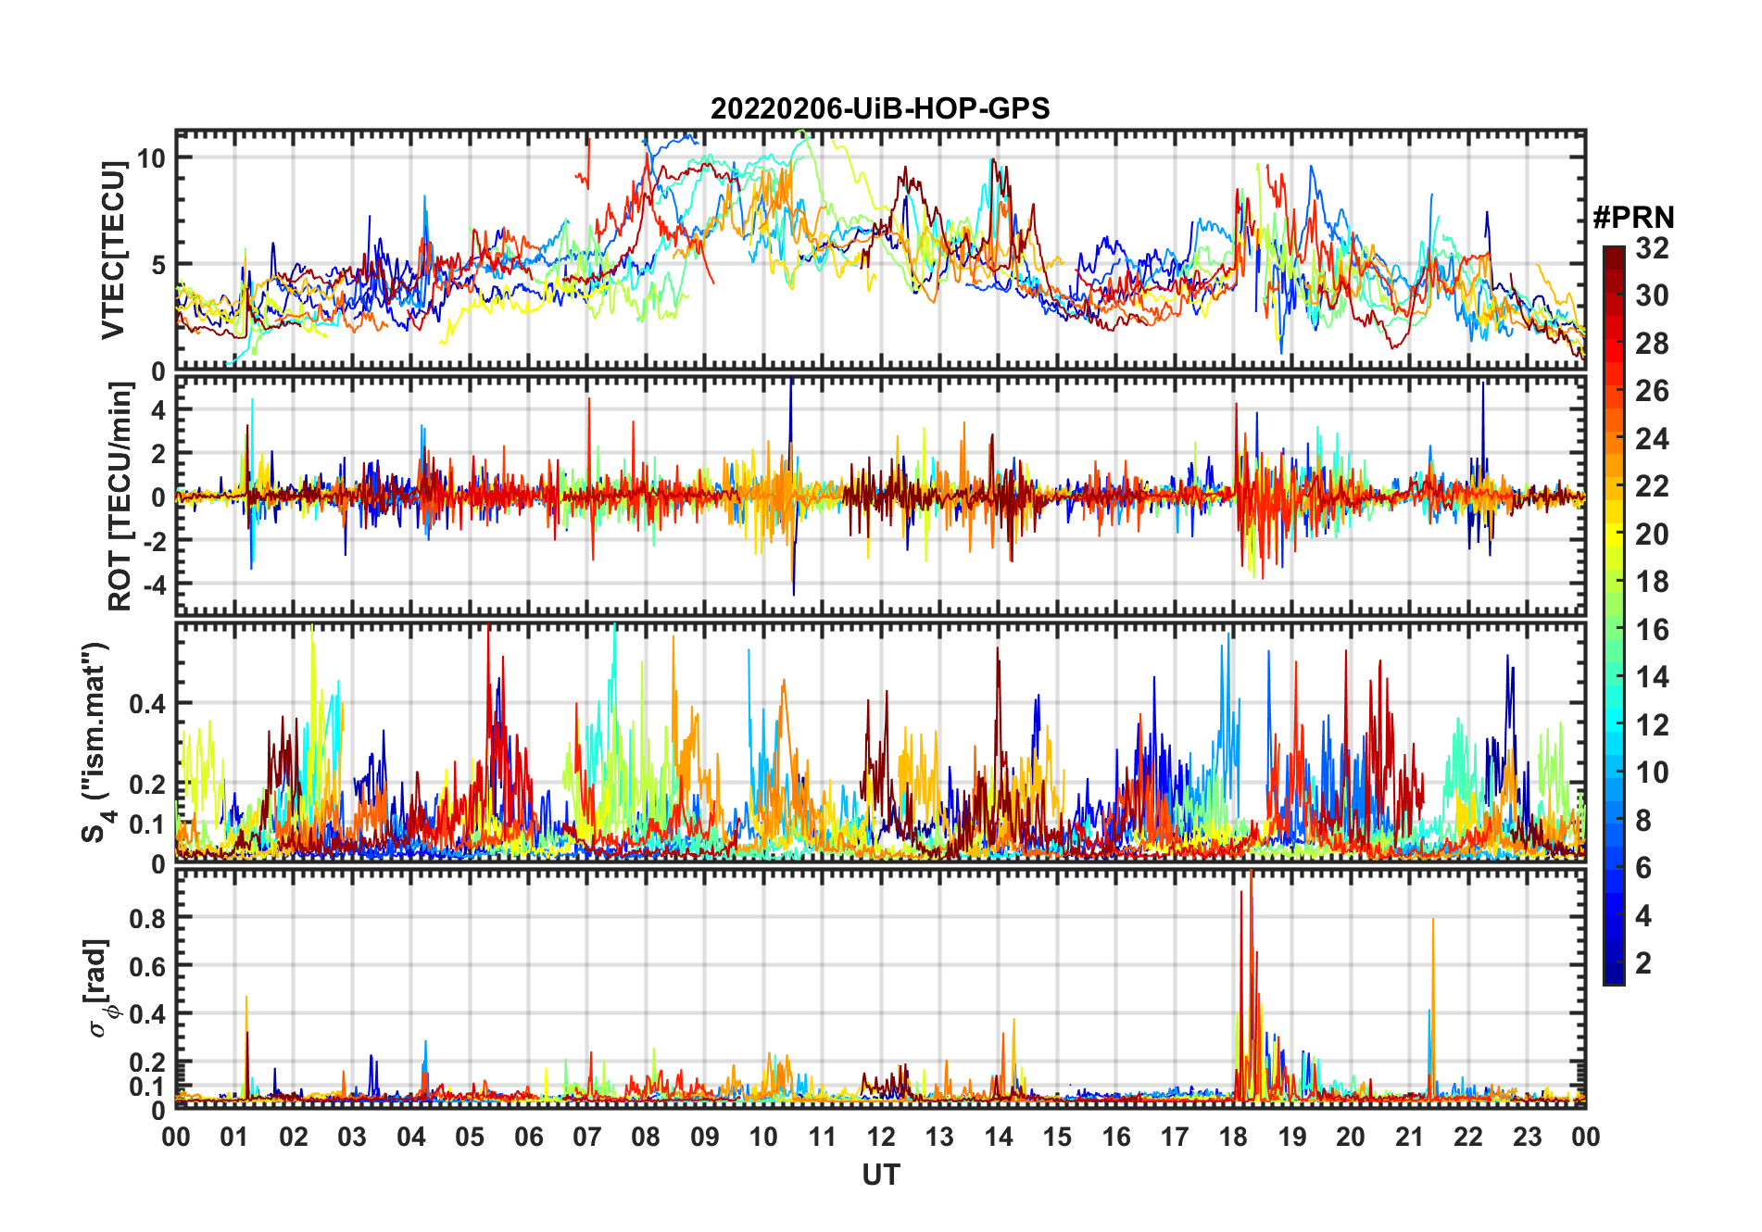Screen dimensions: 1762x1232
Task: Click the S4 scintillation plot panel
Action: [x=881, y=742]
